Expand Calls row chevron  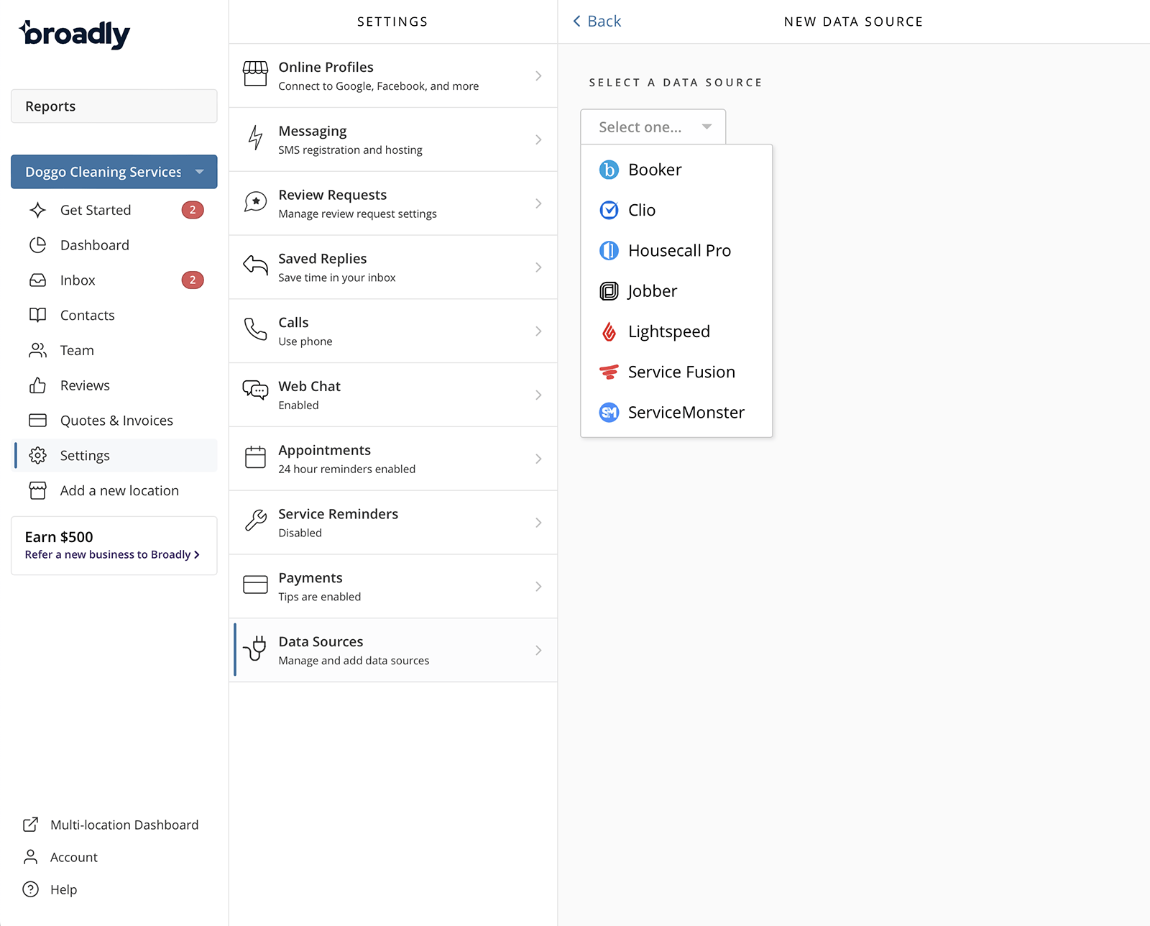click(538, 331)
